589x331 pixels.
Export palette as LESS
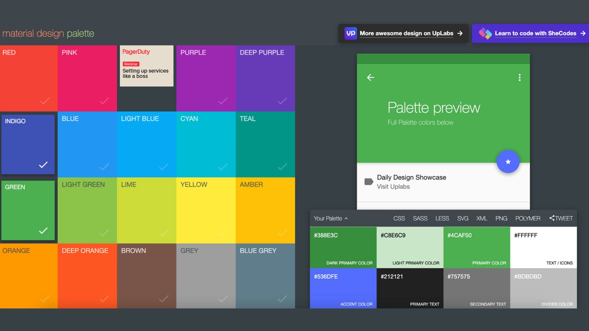point(442,218)
